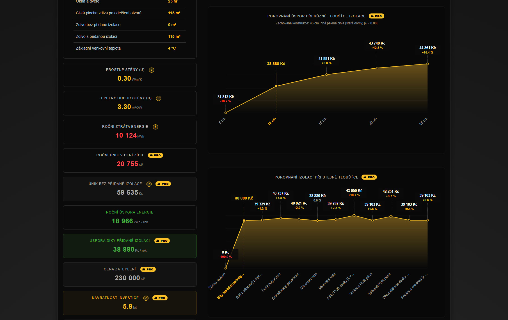Image resolution: width=508 pixels, height=320 pixels.
Task: Click help icon next to Prostup stěny (U)
Action: 152,70
